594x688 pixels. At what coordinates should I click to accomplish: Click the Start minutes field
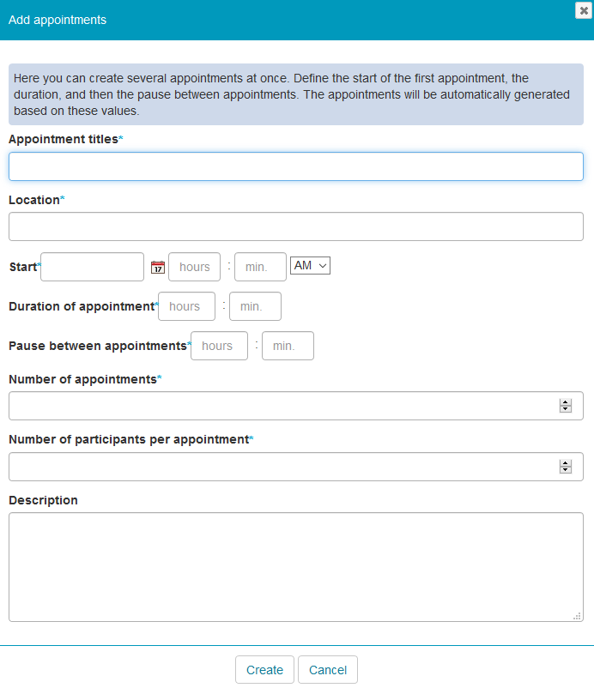260,267
